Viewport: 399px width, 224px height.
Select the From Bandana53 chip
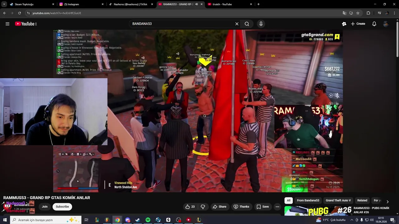(x=308, y=200)
